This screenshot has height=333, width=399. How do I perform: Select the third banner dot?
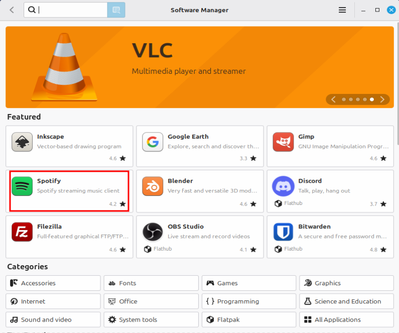click(358, 99)
